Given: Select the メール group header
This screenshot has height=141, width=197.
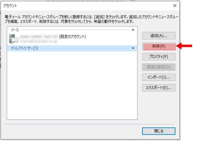Looking at the screenshot, I should 15,30.
